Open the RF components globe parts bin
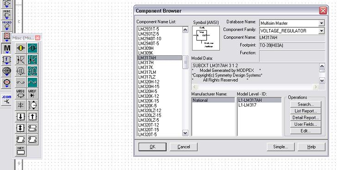Image resolution: width=337 pixels, height=170 pixels. 6,71
